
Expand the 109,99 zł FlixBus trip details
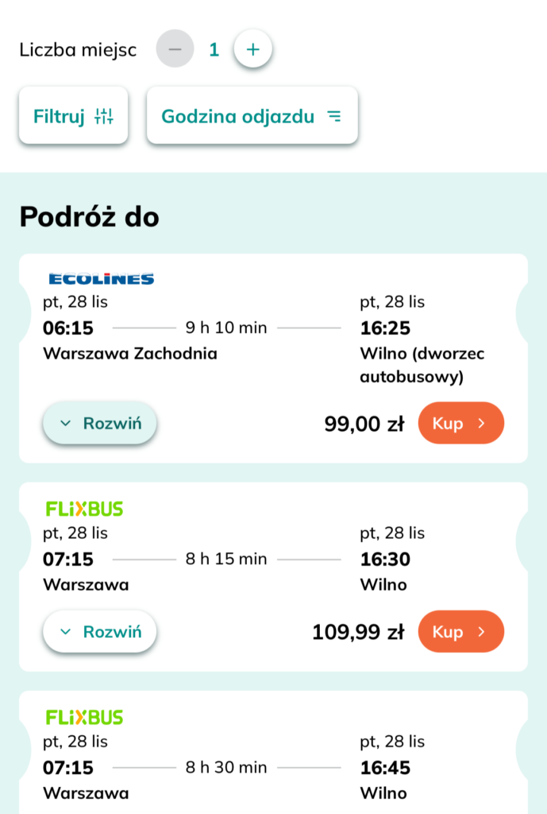99,632
